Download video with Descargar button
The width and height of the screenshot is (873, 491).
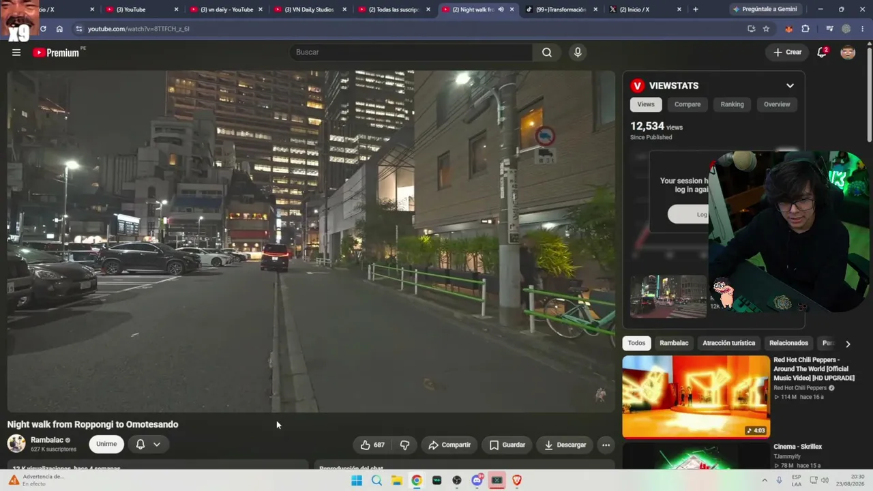(565, 445)
